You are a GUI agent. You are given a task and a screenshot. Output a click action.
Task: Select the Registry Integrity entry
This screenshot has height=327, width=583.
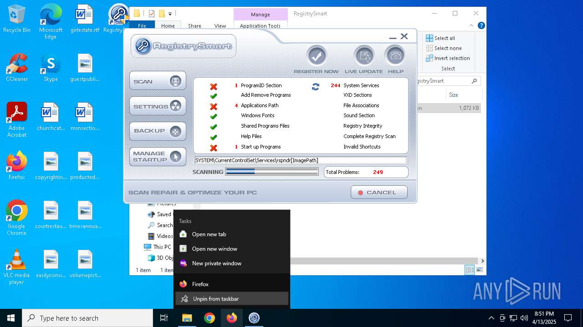point(363,126)
